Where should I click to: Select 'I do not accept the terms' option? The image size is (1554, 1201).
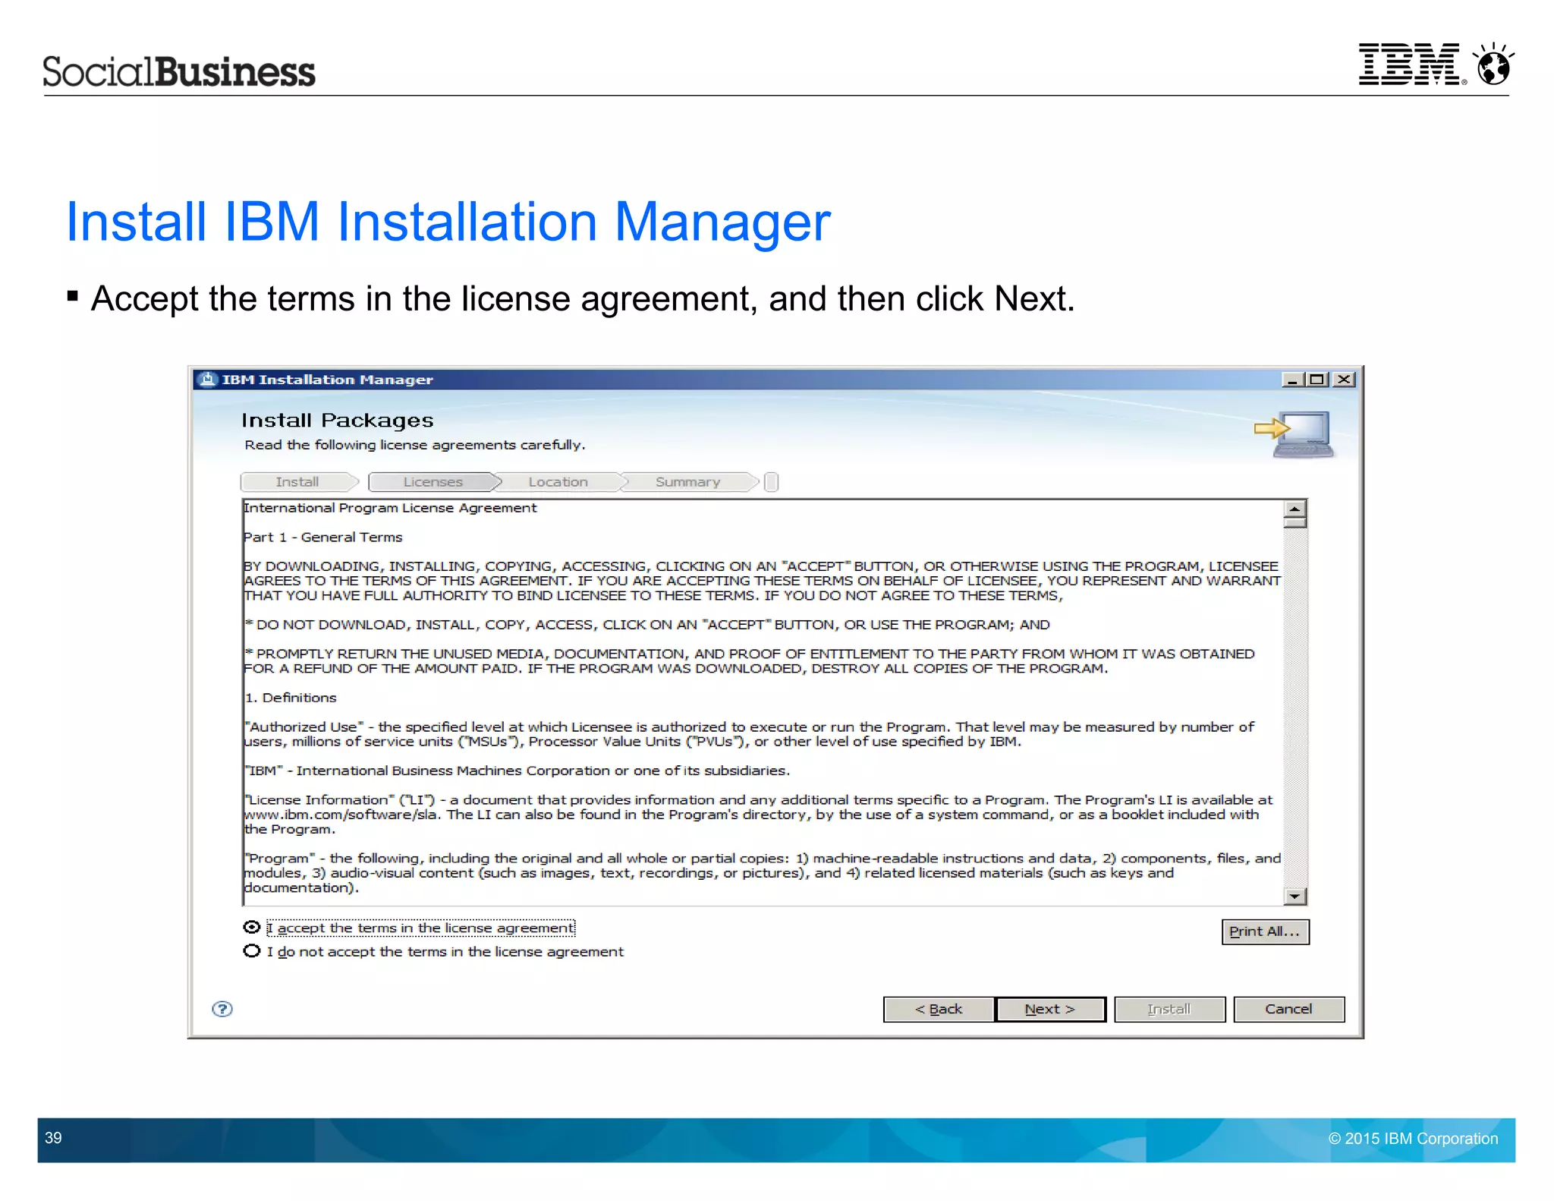252,951
